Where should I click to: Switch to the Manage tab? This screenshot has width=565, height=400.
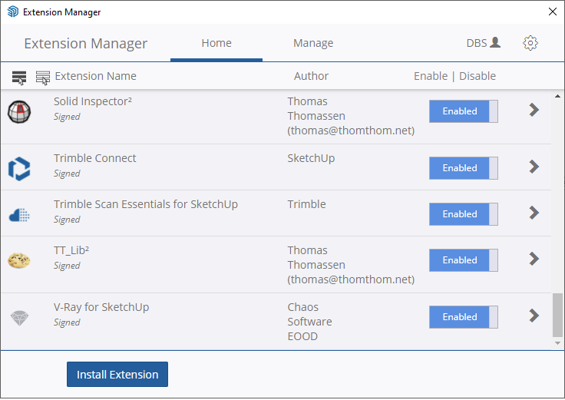(313, 43)
